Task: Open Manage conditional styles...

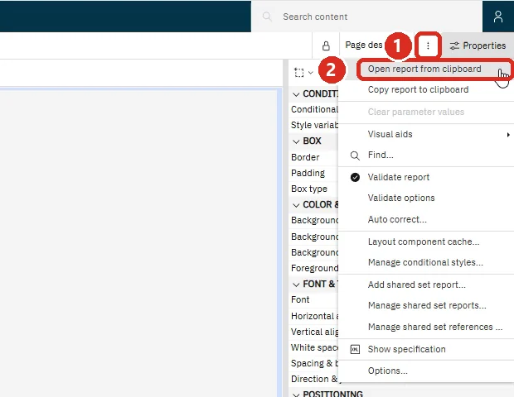Action: [x=426, y=262]
